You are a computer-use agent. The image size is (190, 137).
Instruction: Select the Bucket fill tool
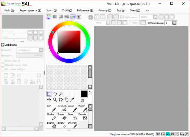point(52,125)
